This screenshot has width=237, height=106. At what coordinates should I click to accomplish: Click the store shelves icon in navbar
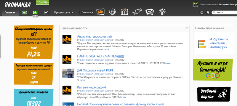coord(124,11)
